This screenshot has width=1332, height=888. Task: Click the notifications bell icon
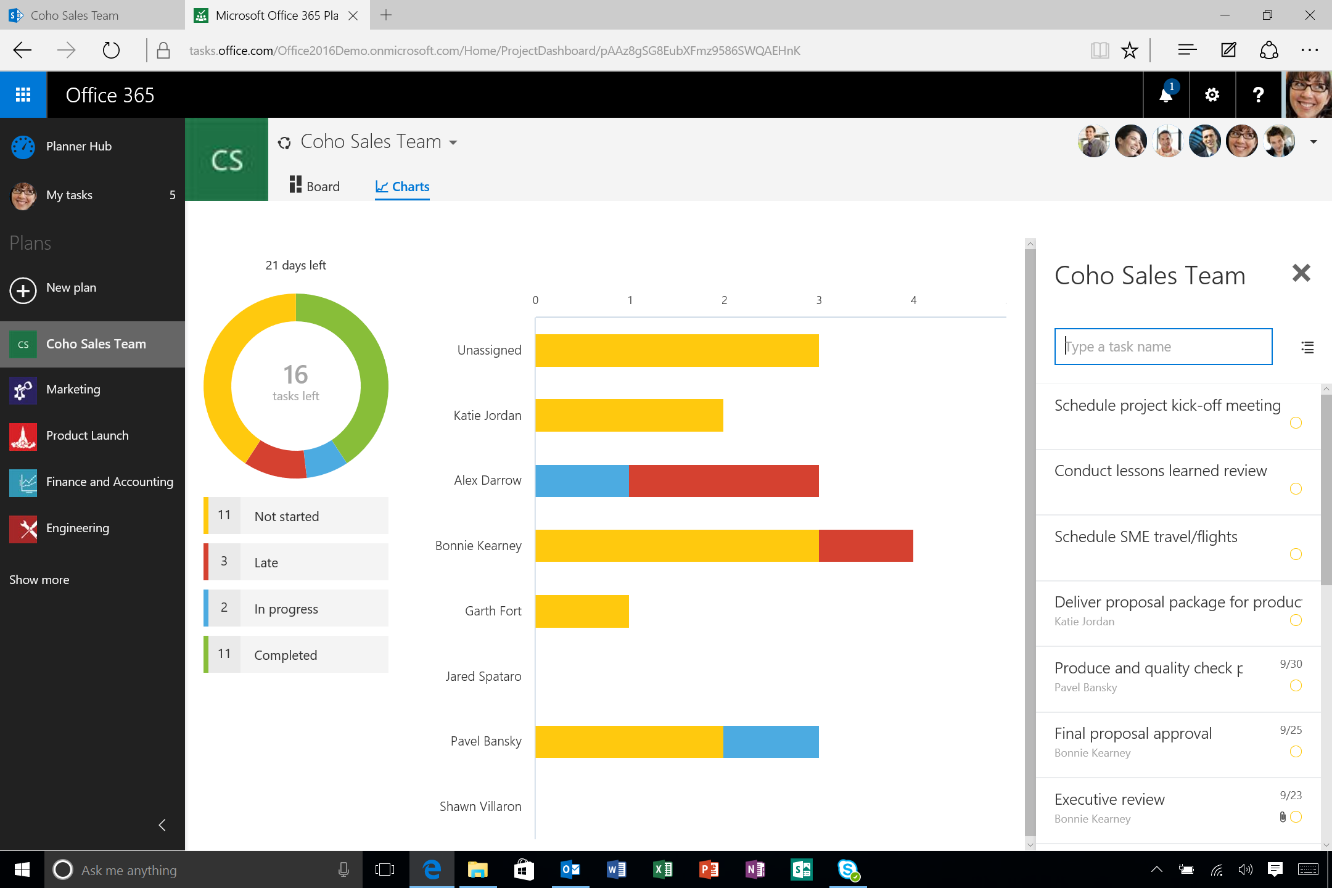tap(1164, 94)
